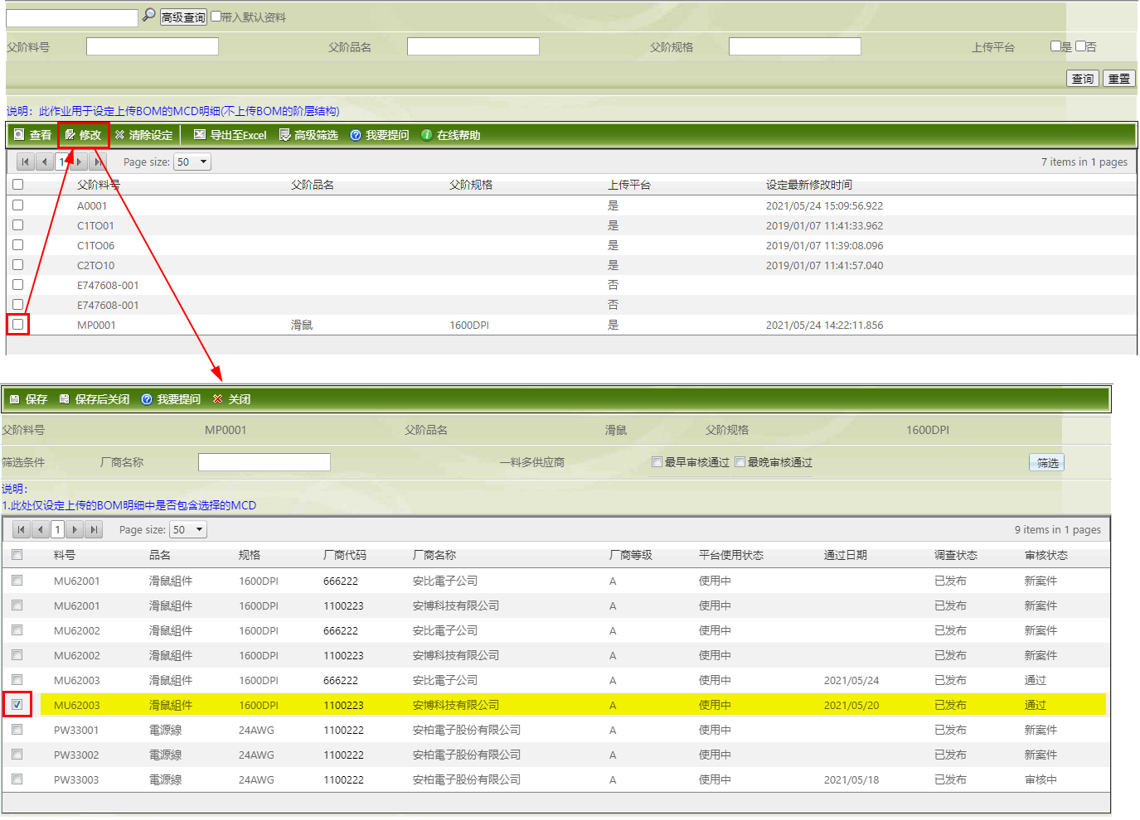This screenshot has width=1140, height=820.
Task: Go to last page in lower pager
Action: [x=94, y=529]
